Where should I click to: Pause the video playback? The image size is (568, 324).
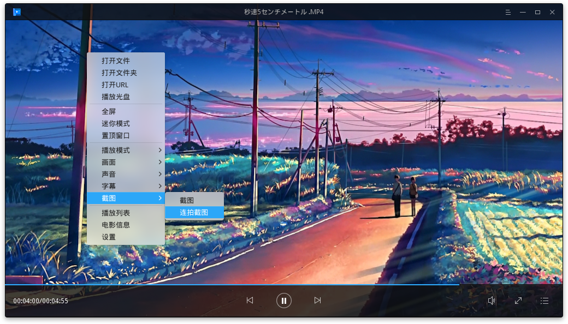tap(283, 301)
